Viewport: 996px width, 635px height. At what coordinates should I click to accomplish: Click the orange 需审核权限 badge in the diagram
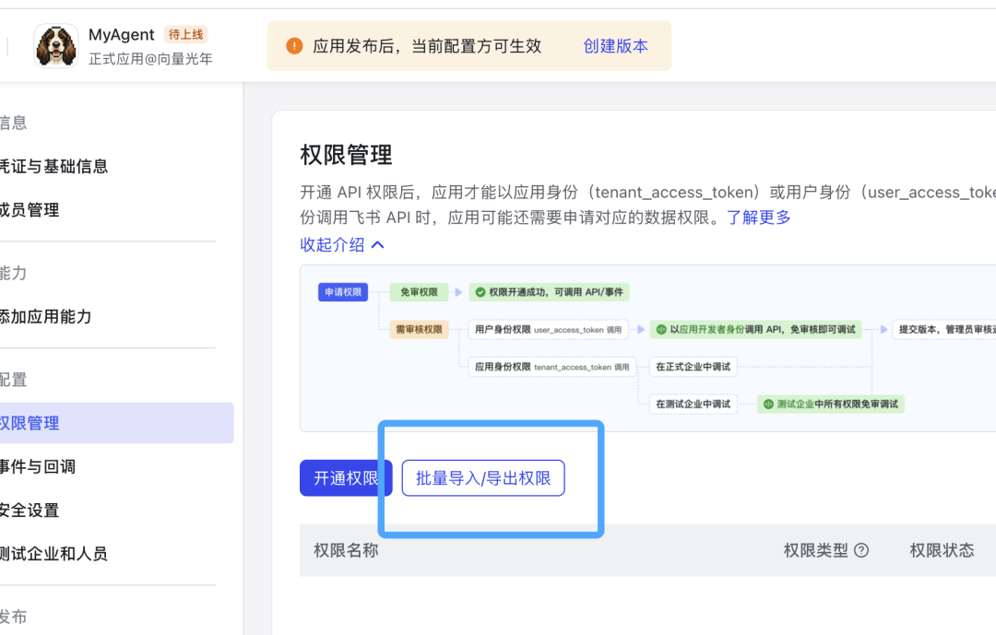click(420, 329)
